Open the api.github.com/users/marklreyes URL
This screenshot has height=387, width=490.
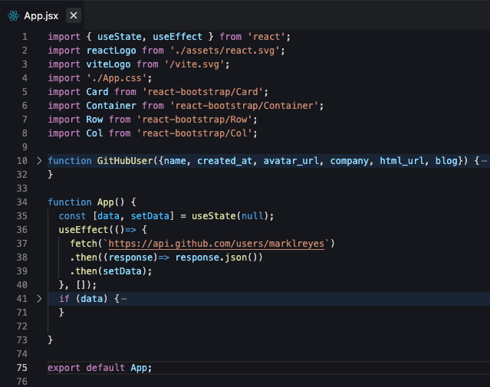(x=217, y=244)
